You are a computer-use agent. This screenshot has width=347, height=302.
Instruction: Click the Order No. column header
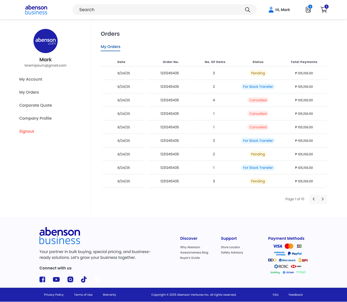(x=171, y=62)
